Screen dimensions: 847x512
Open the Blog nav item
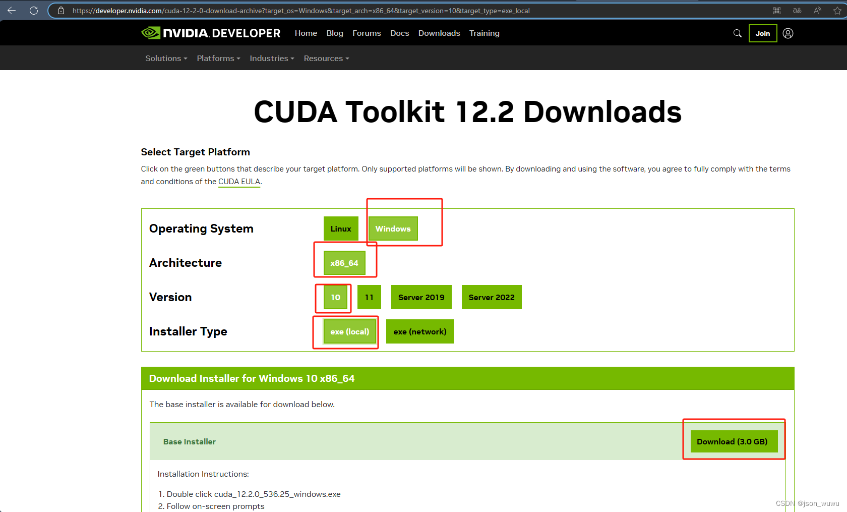point(335,33)
